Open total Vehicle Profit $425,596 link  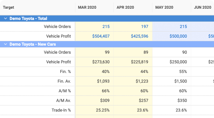140,36
